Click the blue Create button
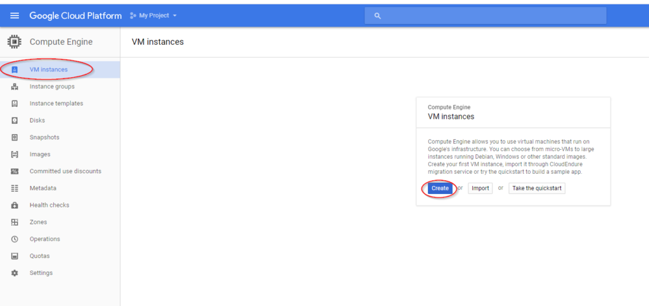This screenshot has height=306, width=649. coord(440,188)
